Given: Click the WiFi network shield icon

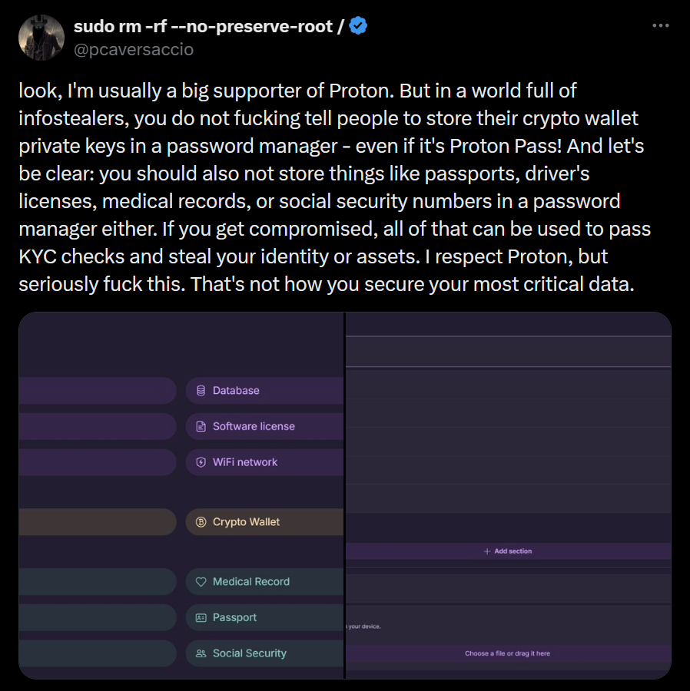Looking at the screenshot, I should (201, 462).
